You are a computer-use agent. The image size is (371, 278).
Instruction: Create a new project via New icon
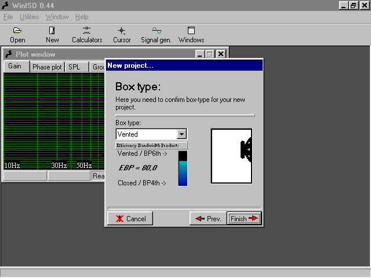coord(52,35)
